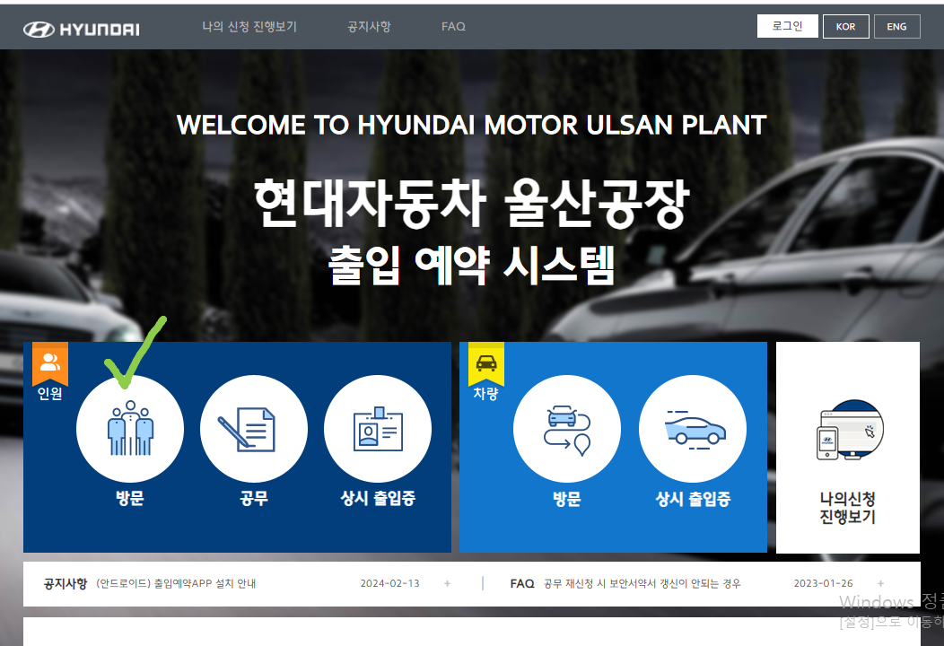The width and height of the screenshot is (944, 646).
Task: Click the 공지사항 heading in bottom bar
Action: coord(65,583)
